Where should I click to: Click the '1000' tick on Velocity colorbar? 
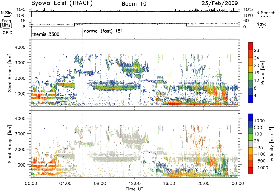coord(260,121)
